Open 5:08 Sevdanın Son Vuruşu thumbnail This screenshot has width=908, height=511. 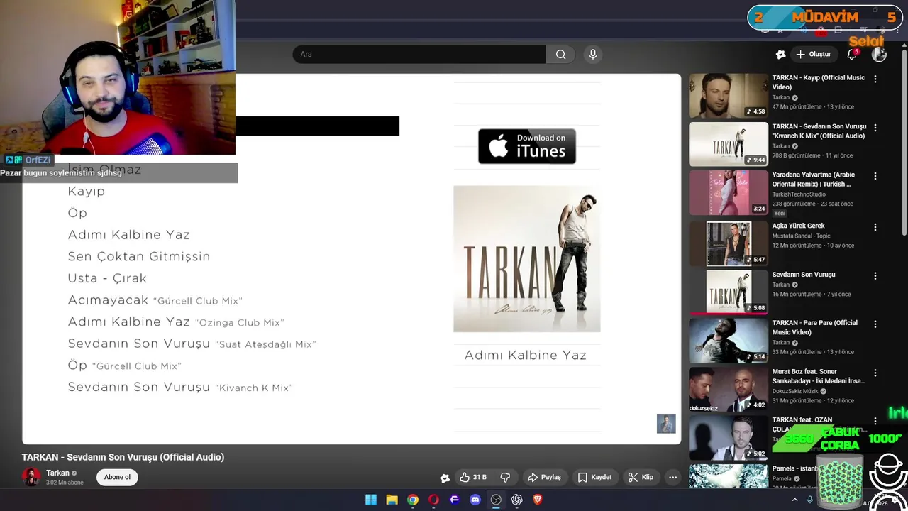(729, 292)
